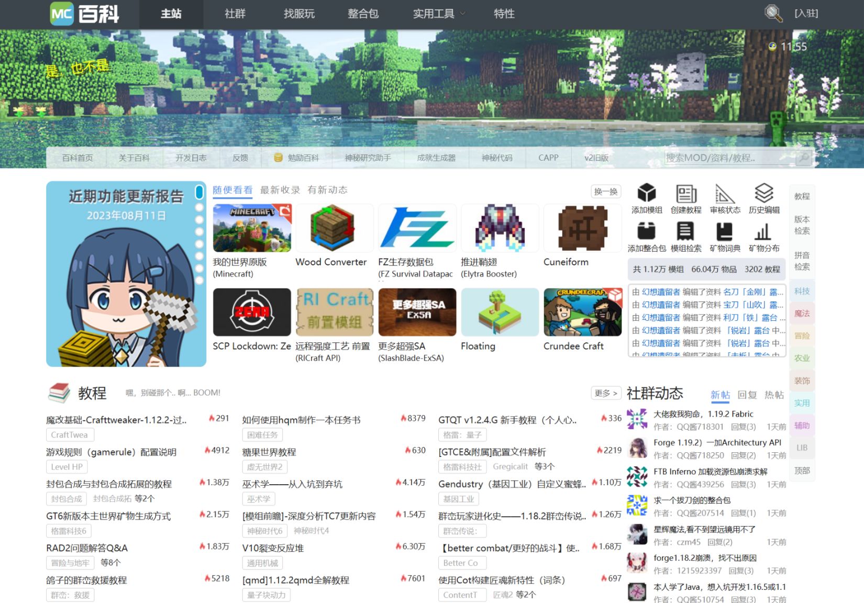
Task: Open the 社群 nav item
Action: [235, 14]
